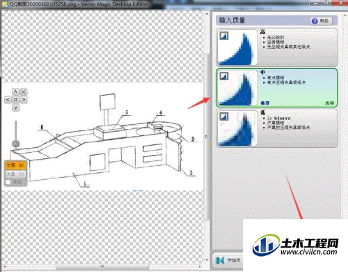Click the small preview icon in the 高 thumbnail
The width and height of the screenshot is (348, 272).
point(224,36)
